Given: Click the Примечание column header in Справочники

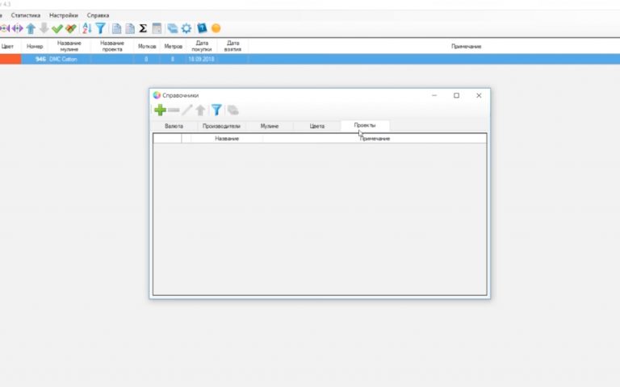Looking at the screenshot, I should point(375,139).
